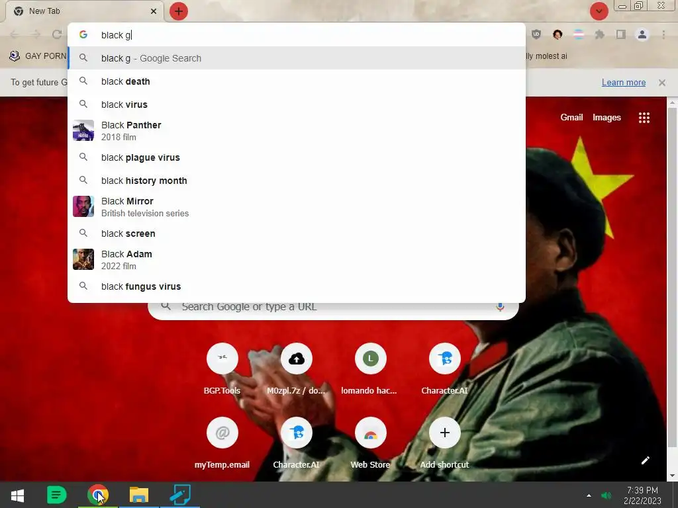Screen dimensions: 678x508
Task: Open the lomando shortcut with L icon
Action: click(370, 368)
